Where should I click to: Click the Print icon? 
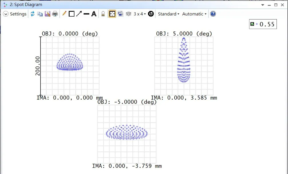(55, 14)
